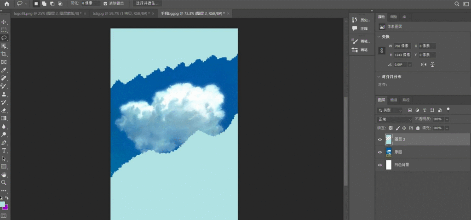This screenshot has width=471, height=220.
Task: Flip the layer vertically
Action: pos(432,64)
